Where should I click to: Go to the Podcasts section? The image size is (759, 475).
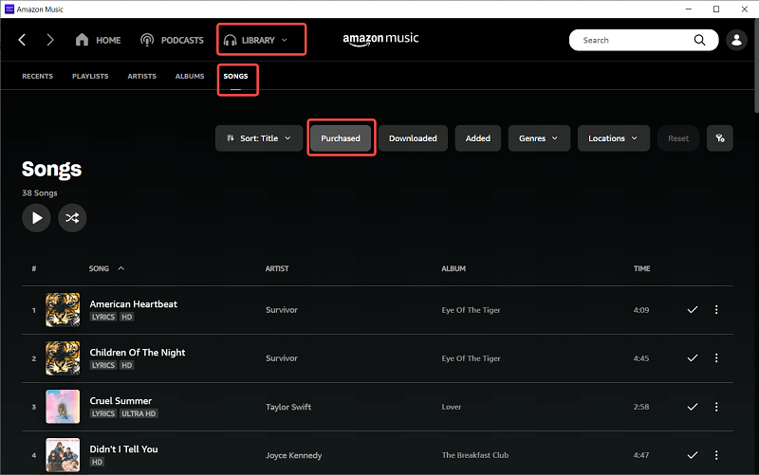point(172,40)
